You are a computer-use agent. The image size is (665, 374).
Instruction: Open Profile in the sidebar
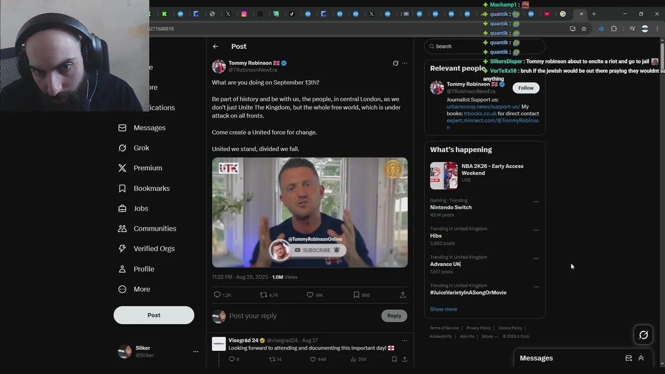pos(136,269)
